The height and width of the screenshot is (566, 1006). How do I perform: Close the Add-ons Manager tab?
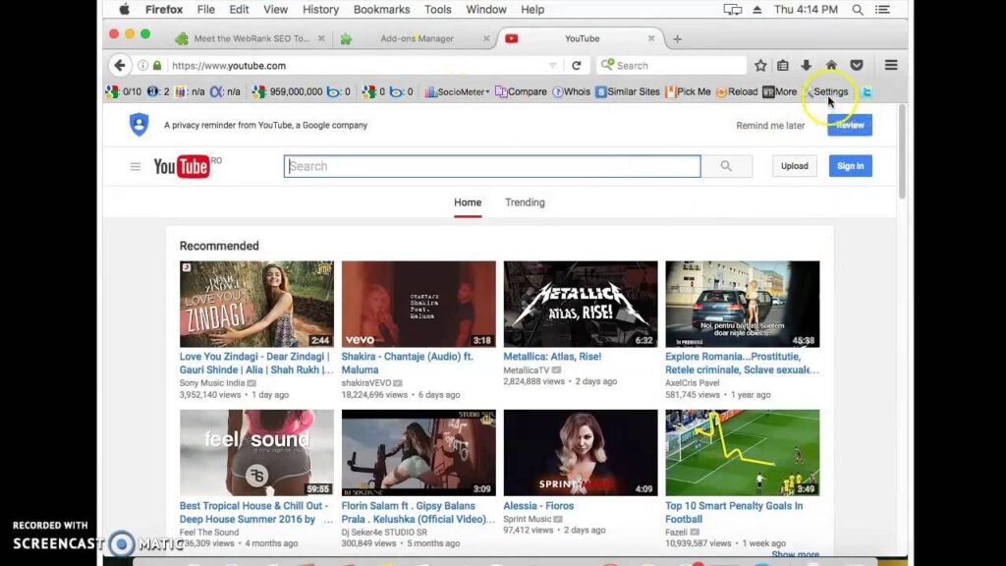[x=486, y=38]
